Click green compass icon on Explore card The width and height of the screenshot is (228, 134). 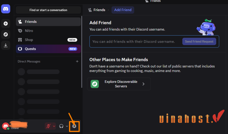95,84
